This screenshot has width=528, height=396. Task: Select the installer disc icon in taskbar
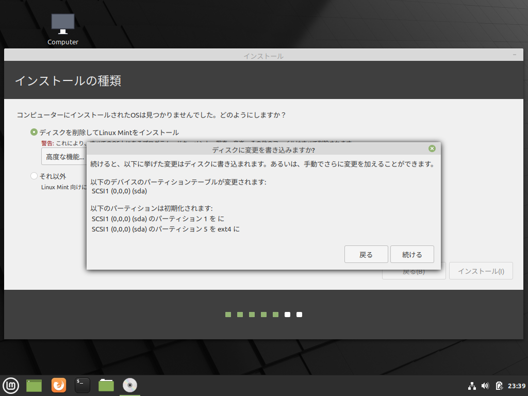pos(130,385)
